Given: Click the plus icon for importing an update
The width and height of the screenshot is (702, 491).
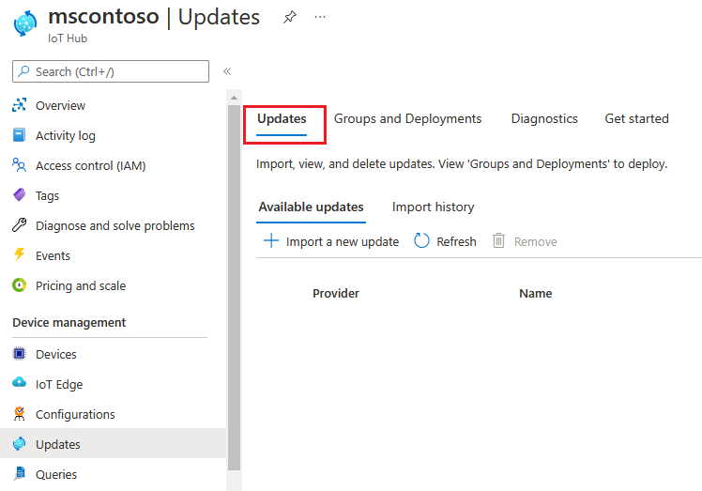Looking at the screenshot, I should (x=271, y=240).
